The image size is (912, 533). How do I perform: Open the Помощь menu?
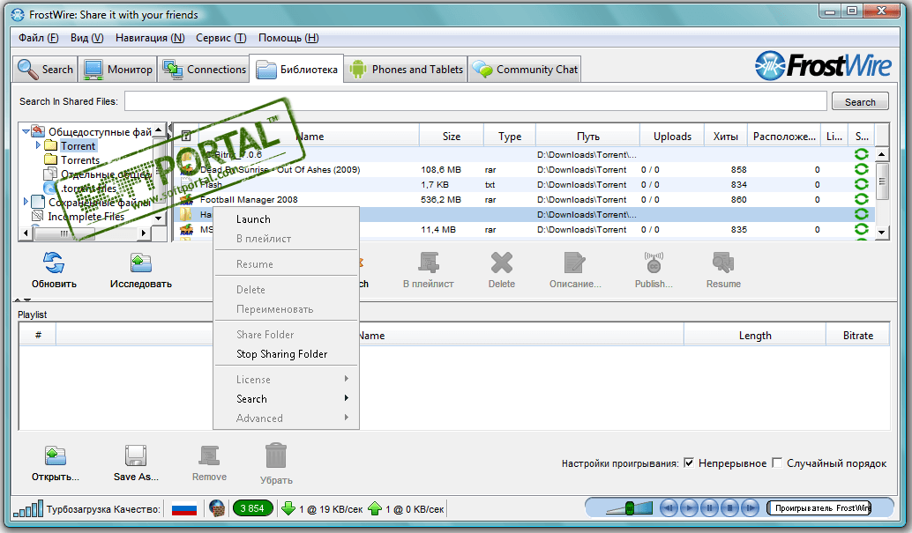click(x=288, y=38)
